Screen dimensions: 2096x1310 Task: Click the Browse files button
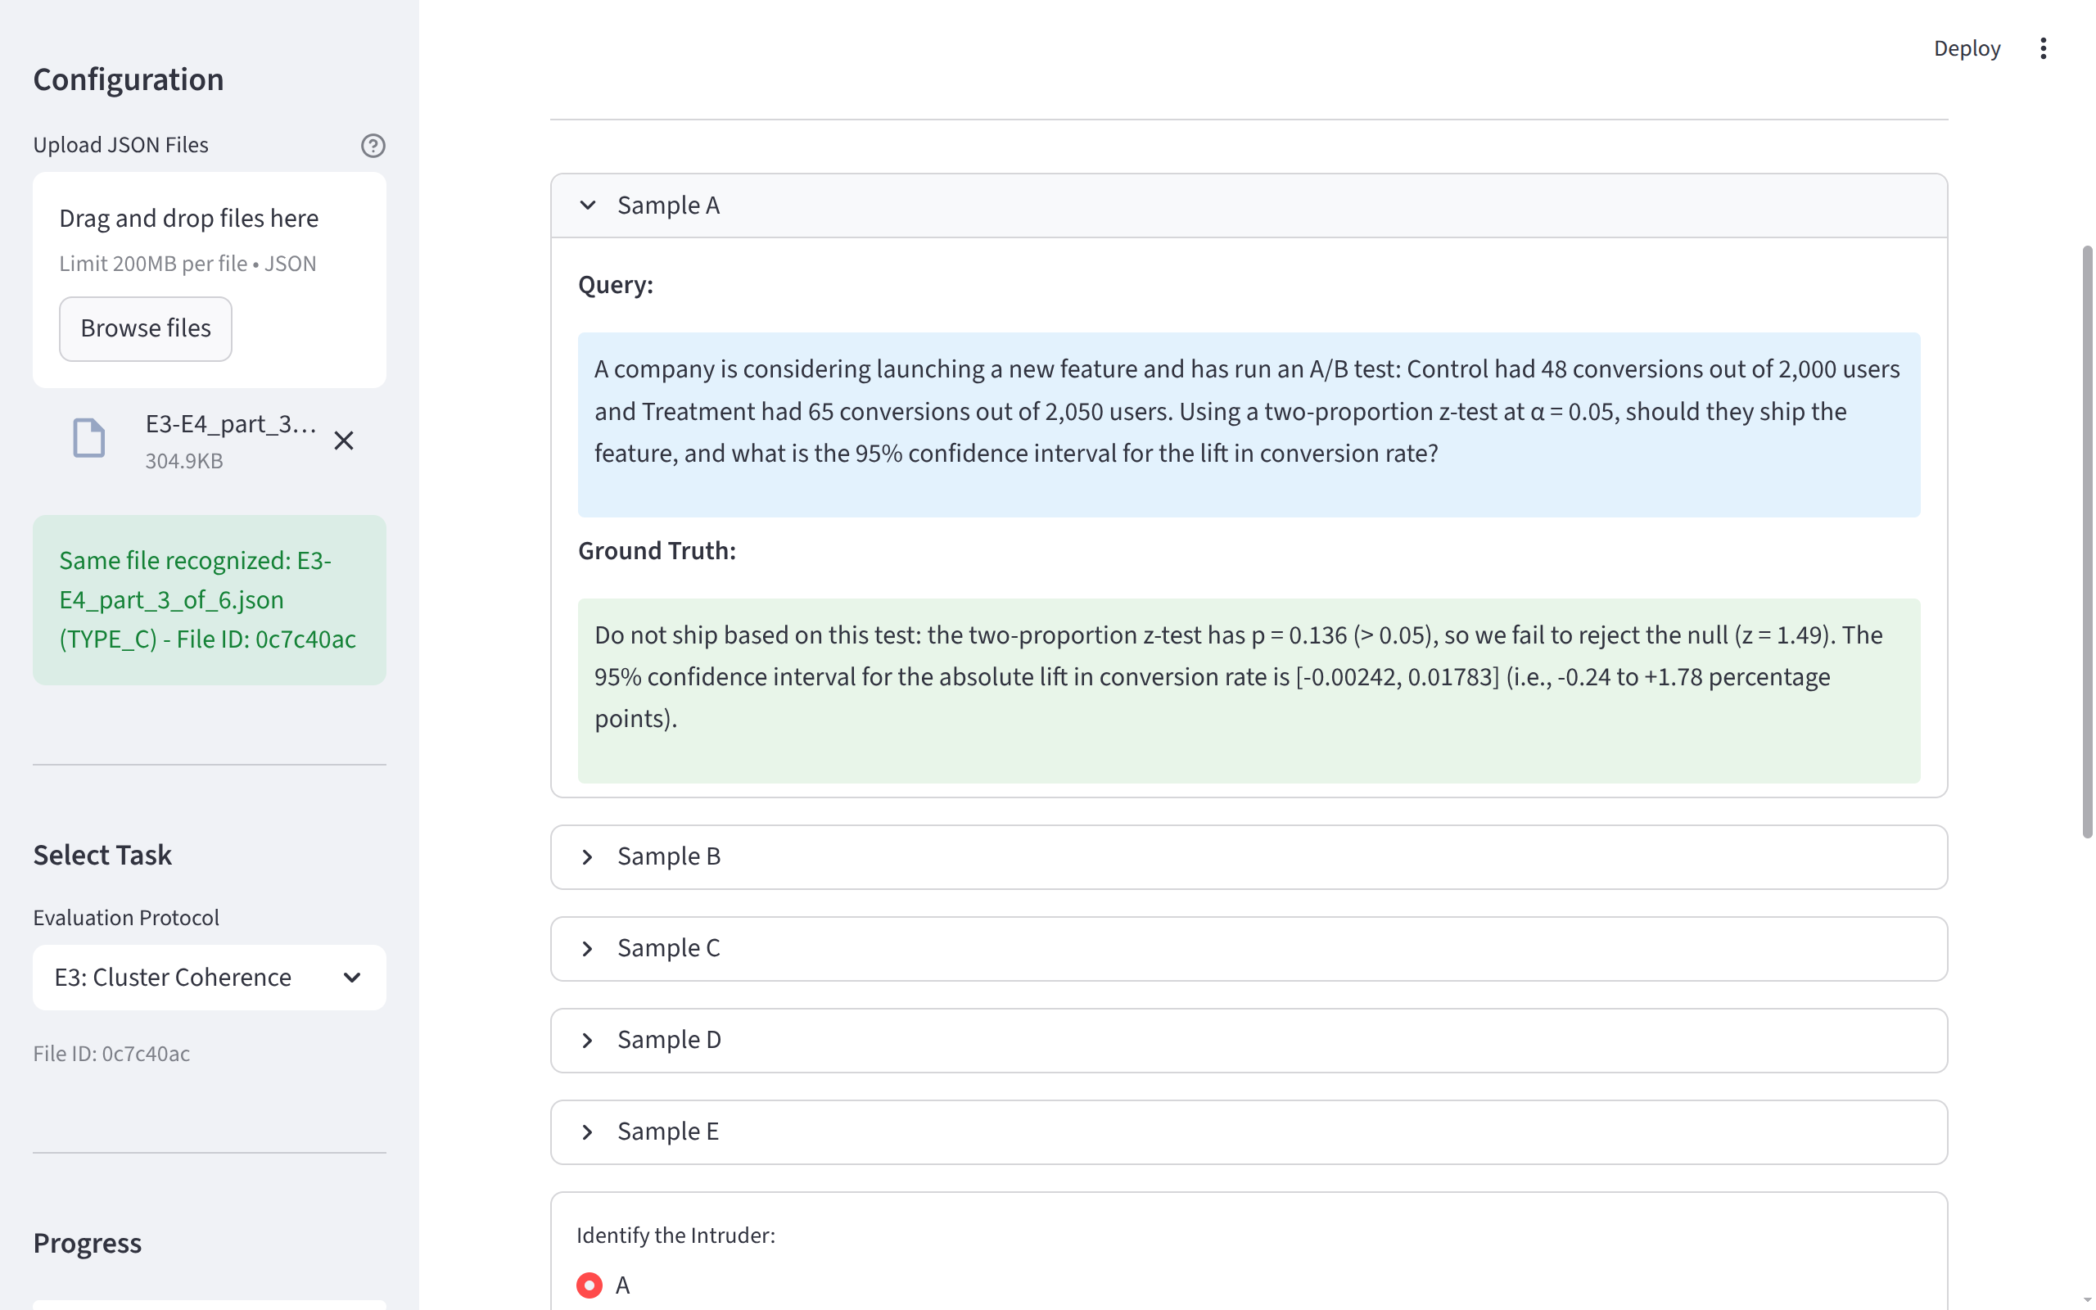click(146, 328)
